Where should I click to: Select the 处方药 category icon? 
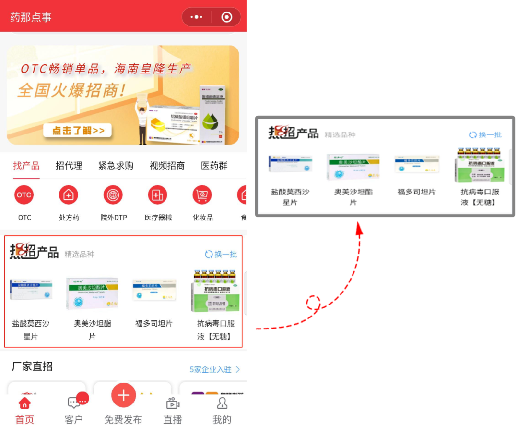pyautogui.click(x=69, y=195)
